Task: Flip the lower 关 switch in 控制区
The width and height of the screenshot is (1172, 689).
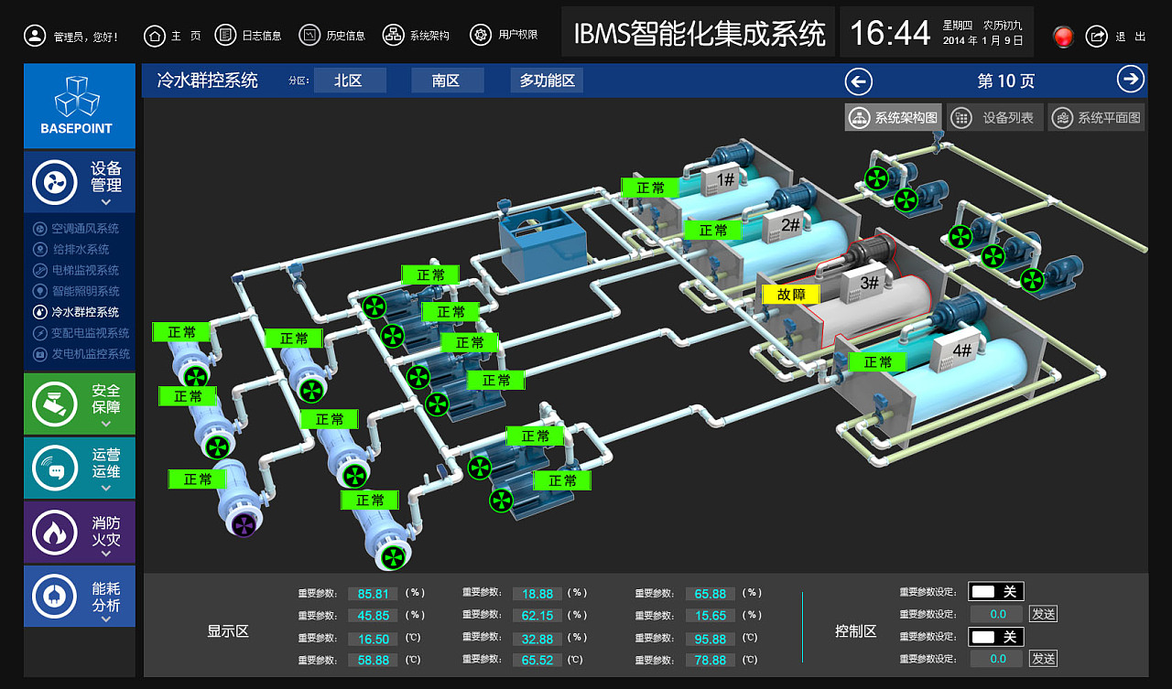Action: tap(995, 636)
